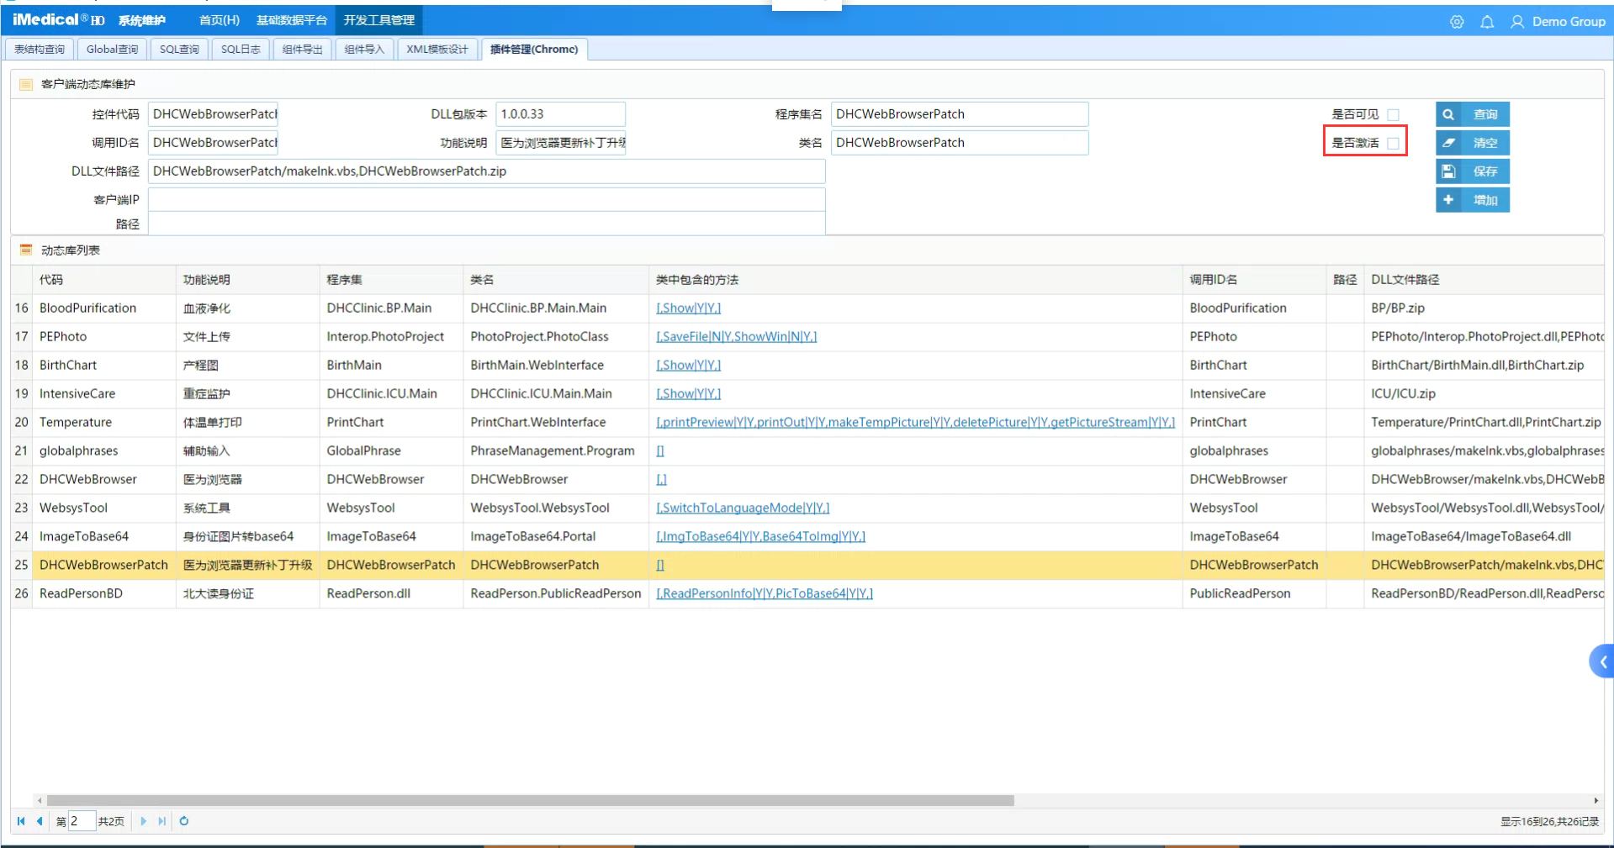The width and height of the screenshot is (1614, 848).
Task: Open the 开发工具管理 menu
Action: pyautogui.click(x=378, y=20)
